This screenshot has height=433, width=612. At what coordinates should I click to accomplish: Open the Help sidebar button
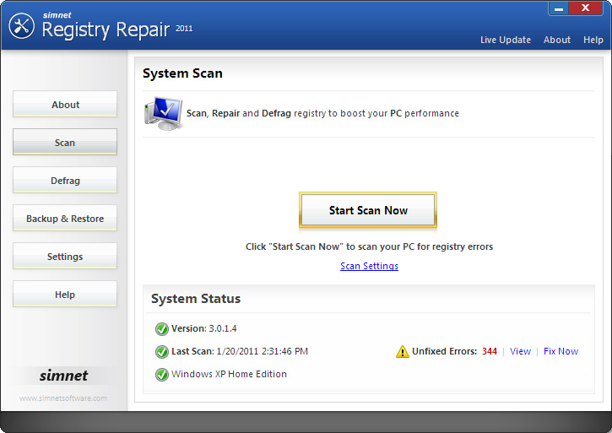65,295
